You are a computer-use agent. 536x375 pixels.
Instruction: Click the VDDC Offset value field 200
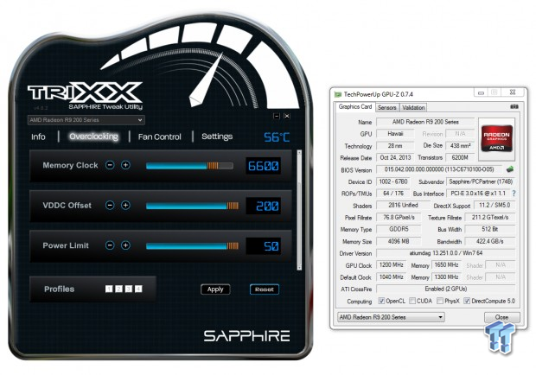263,206
